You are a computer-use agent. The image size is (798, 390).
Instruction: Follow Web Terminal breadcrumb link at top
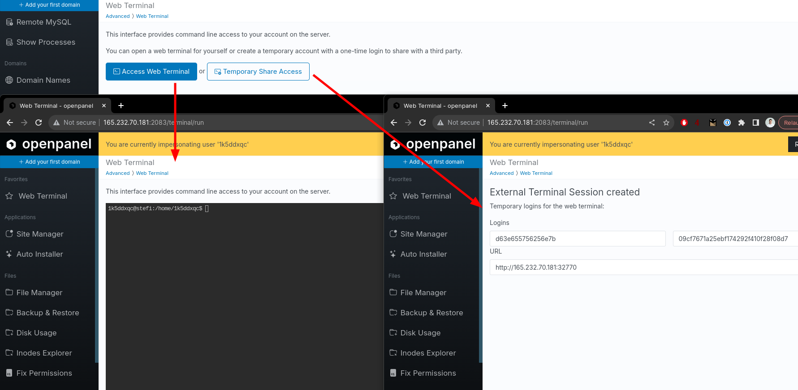(x=152, y=16)
